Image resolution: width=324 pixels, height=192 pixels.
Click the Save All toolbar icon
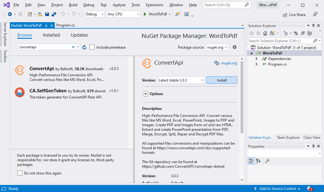point(54,14)
